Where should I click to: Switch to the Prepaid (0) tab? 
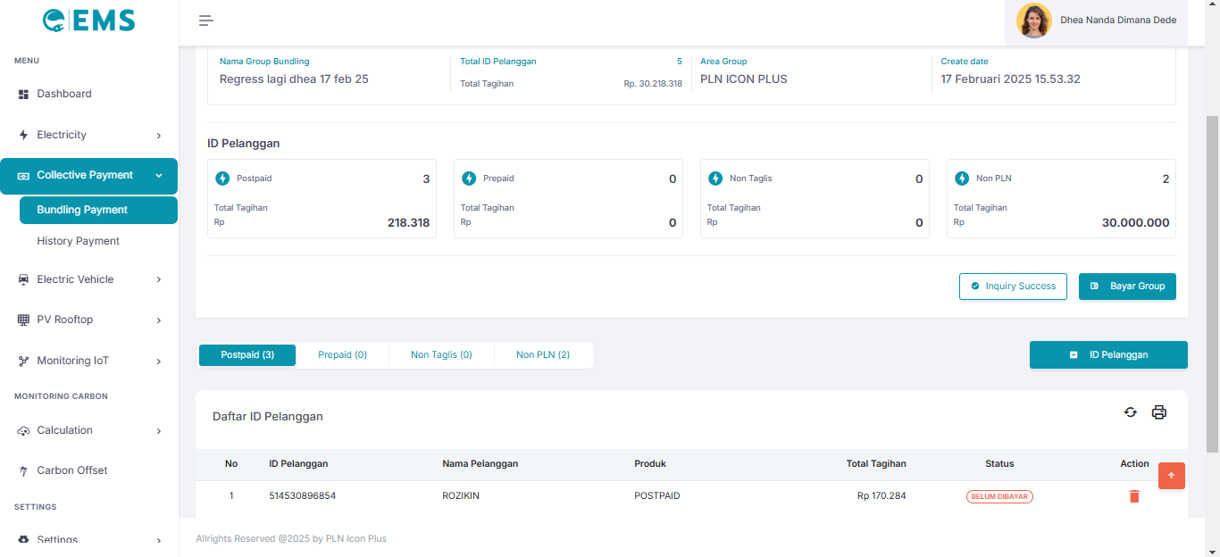coord(342,355)
